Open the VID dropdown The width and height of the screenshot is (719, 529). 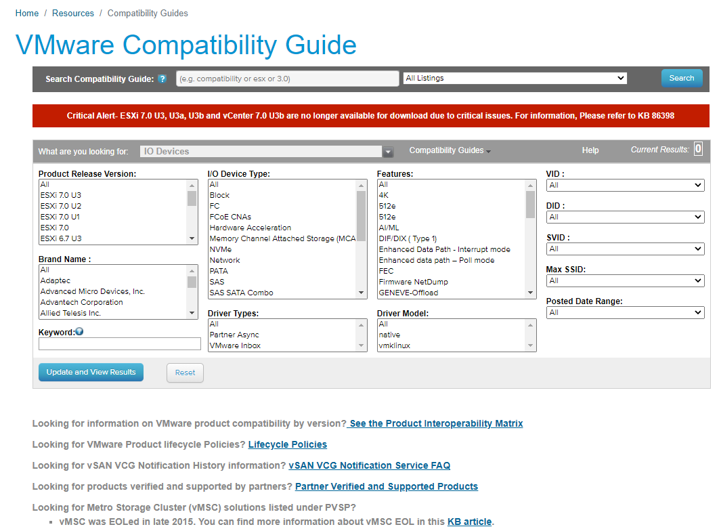coord(625,186)
